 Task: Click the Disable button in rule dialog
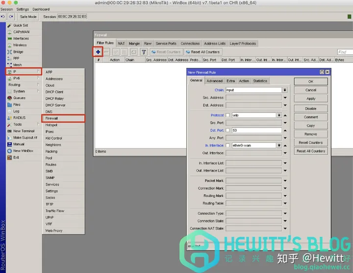pos(311,109)
